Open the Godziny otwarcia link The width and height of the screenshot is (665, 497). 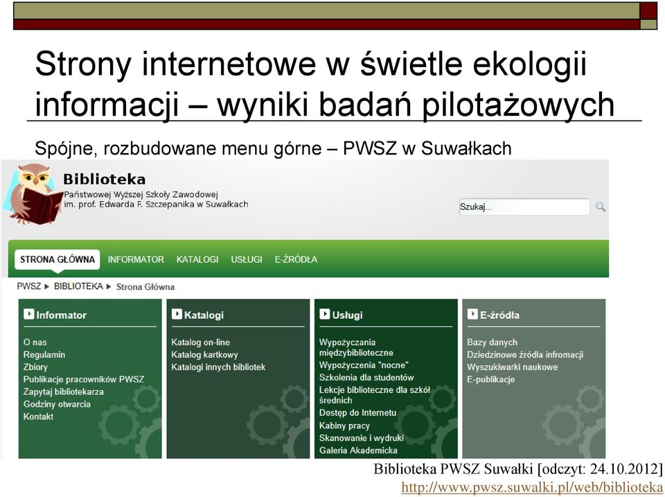57,404
